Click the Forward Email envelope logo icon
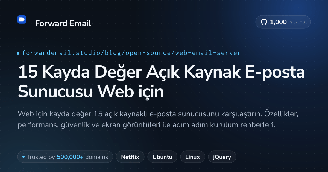The height and width of the screenshot is (172, 328). [x=22, y=19]
